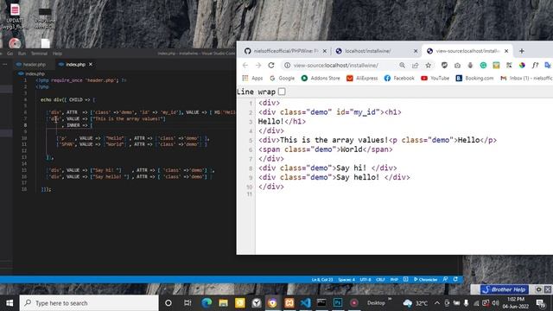The height and width of the screenshot is (311, 553).
Task: Open the weather 32°C widget
Action: 416,303
